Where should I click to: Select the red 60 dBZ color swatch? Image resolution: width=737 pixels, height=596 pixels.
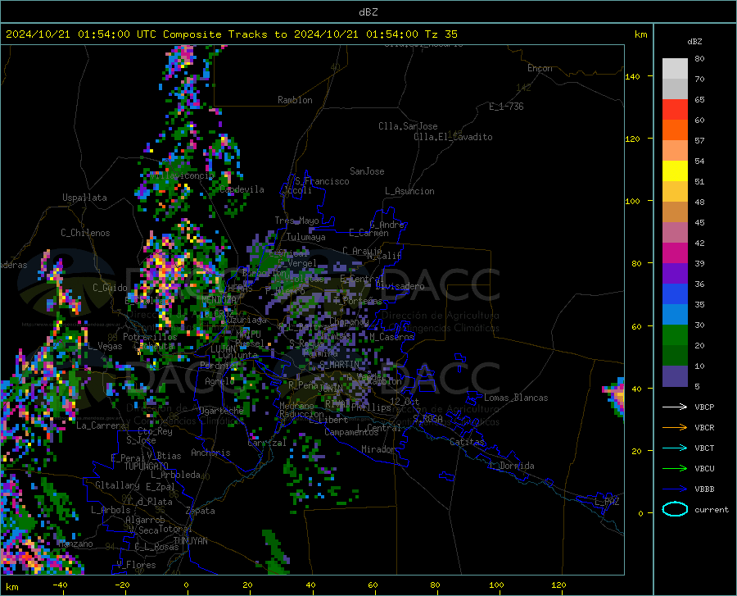click(x=675, y=110)
